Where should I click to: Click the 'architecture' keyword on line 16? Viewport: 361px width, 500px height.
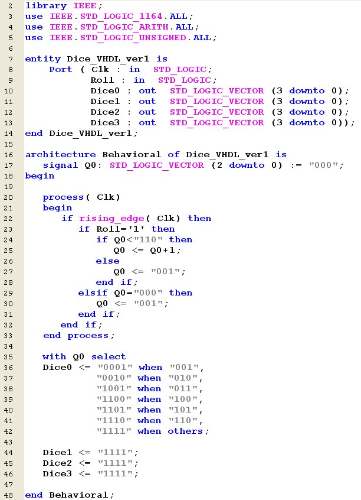tap(61, 155)
